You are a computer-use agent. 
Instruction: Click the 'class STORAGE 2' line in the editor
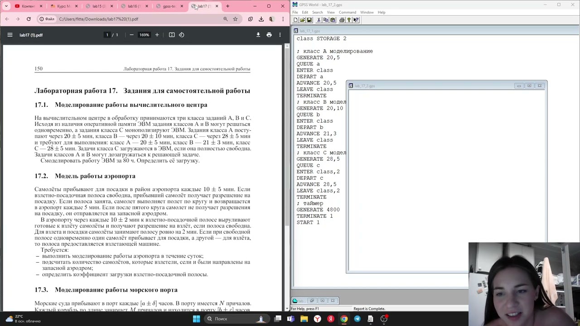[321, 38]
